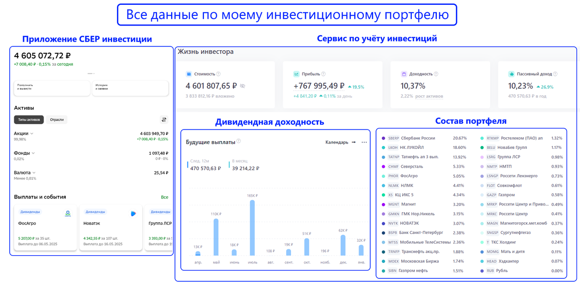Select the July bar in payouts chart
Image resolution: width=580 pixels, height=290 pixels.
tap(252, 228)
